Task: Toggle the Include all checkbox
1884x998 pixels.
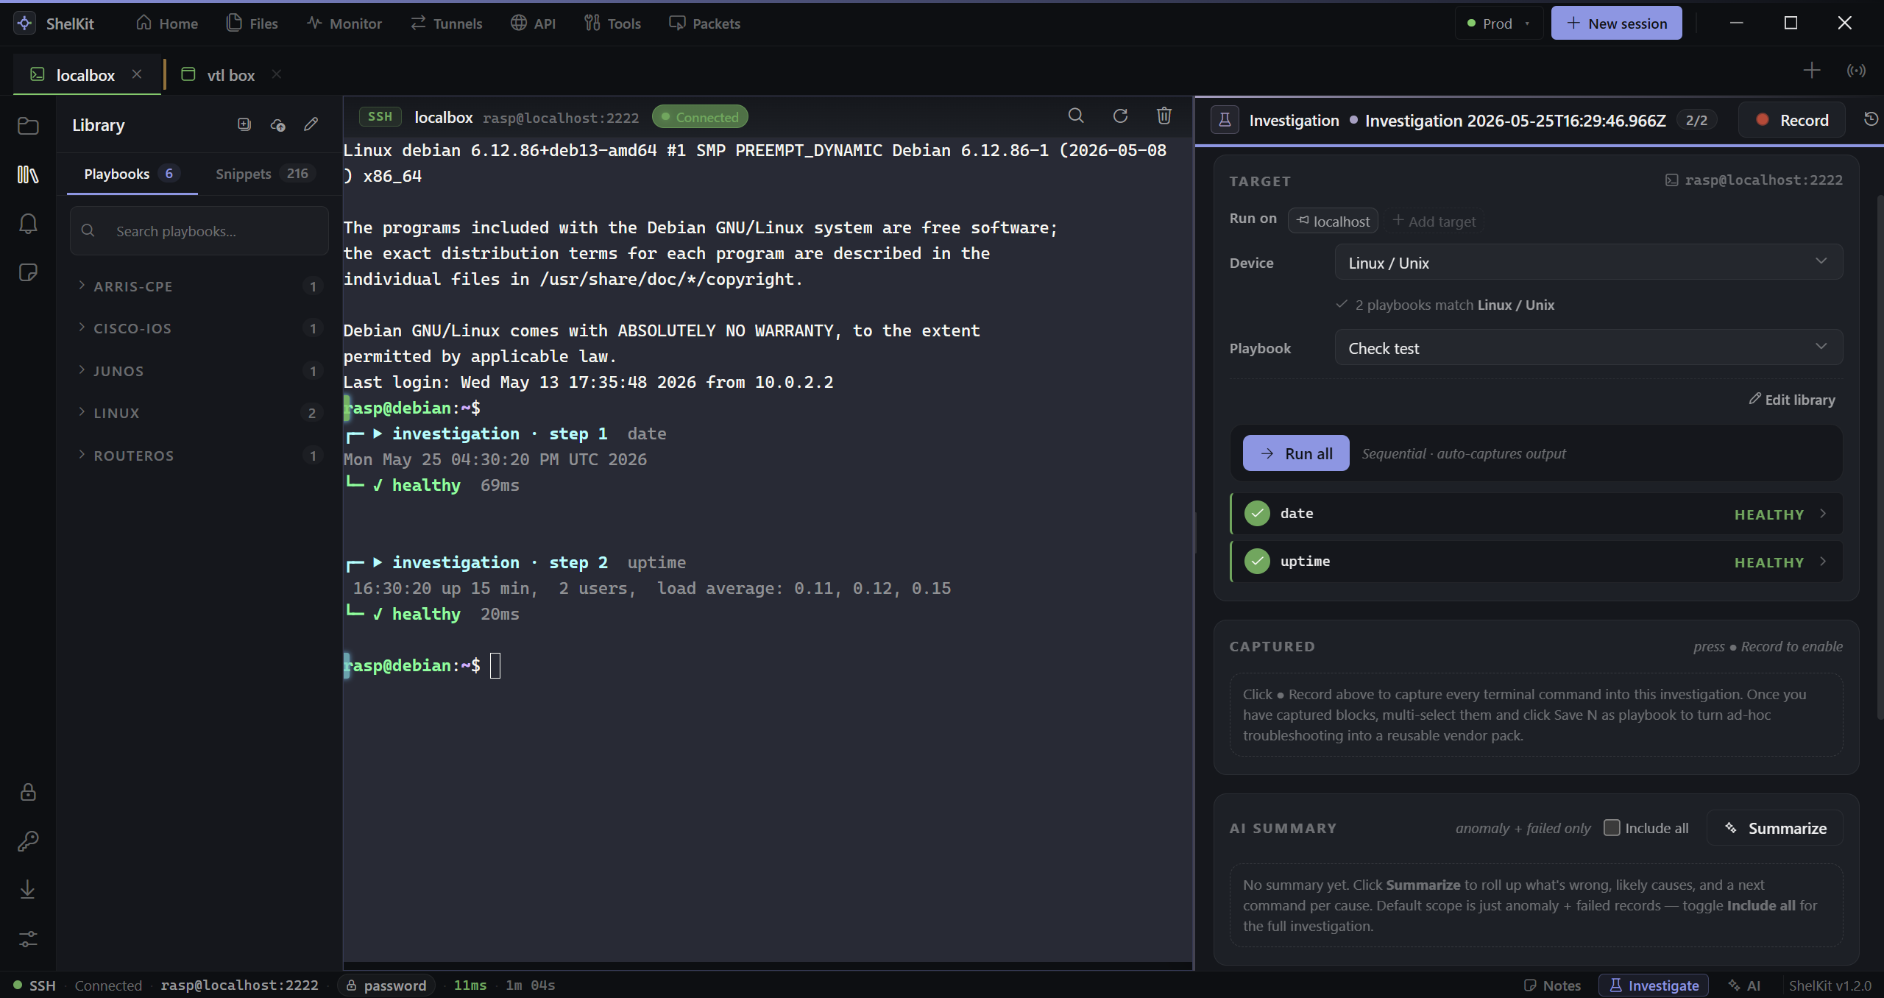Action: [1612, 828]
